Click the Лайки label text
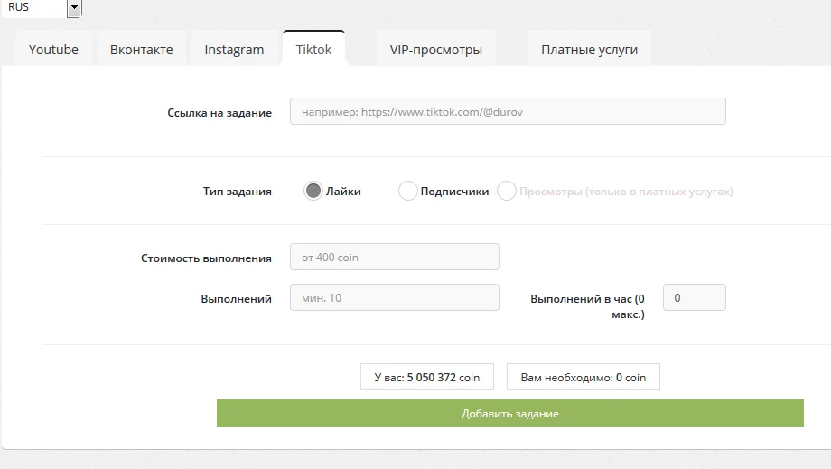 click(x=343, y=192)
